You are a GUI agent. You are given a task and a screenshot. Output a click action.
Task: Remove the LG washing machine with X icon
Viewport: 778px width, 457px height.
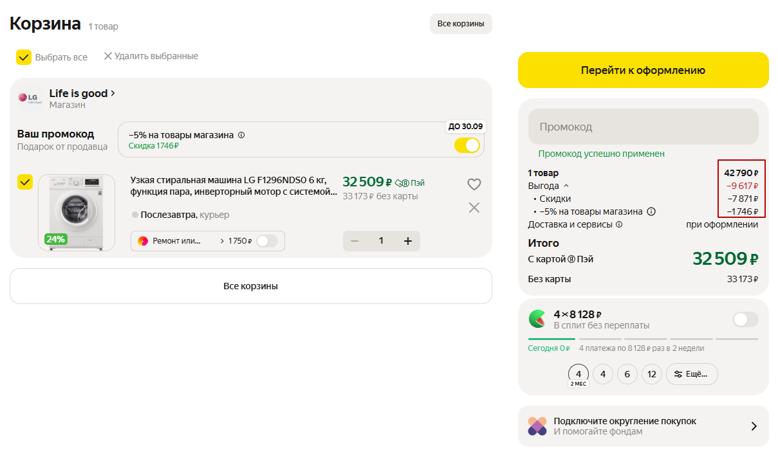(x=474, y=208)
